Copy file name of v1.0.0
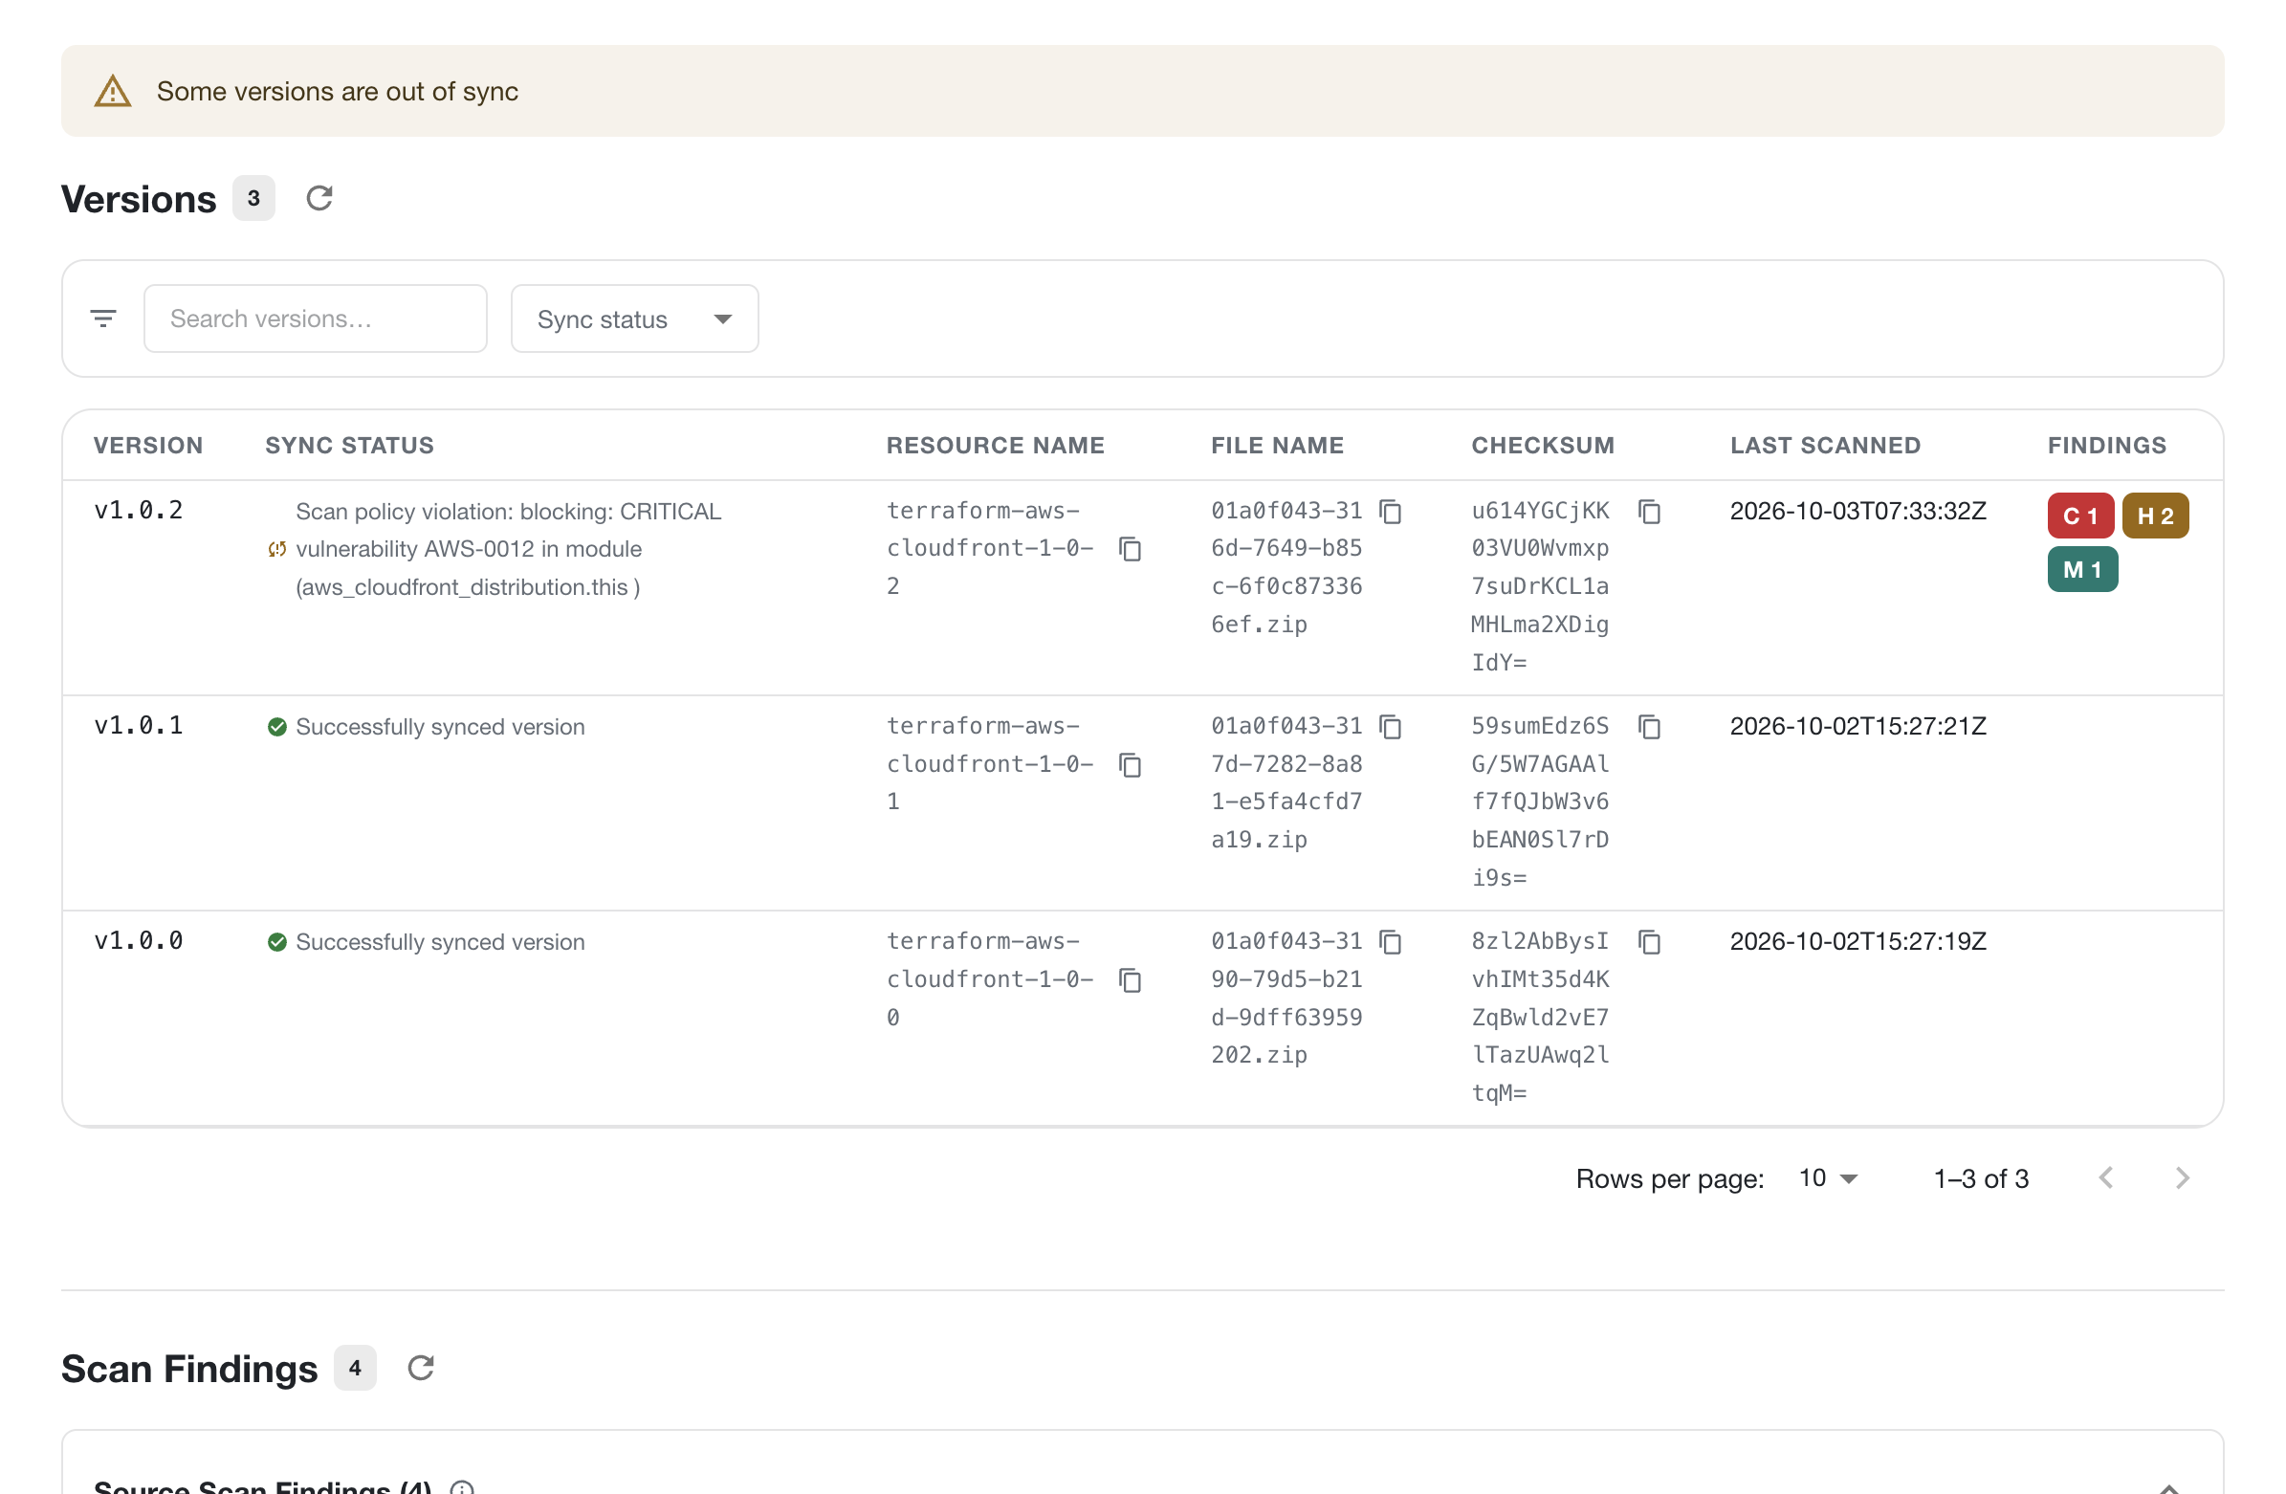2286x1494 pixels. pos(1391,942)
